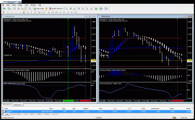This screenshot has height=120, width=195.
Task: Expand the Templates dropdown arrow
Action: [x=108, y=9]
